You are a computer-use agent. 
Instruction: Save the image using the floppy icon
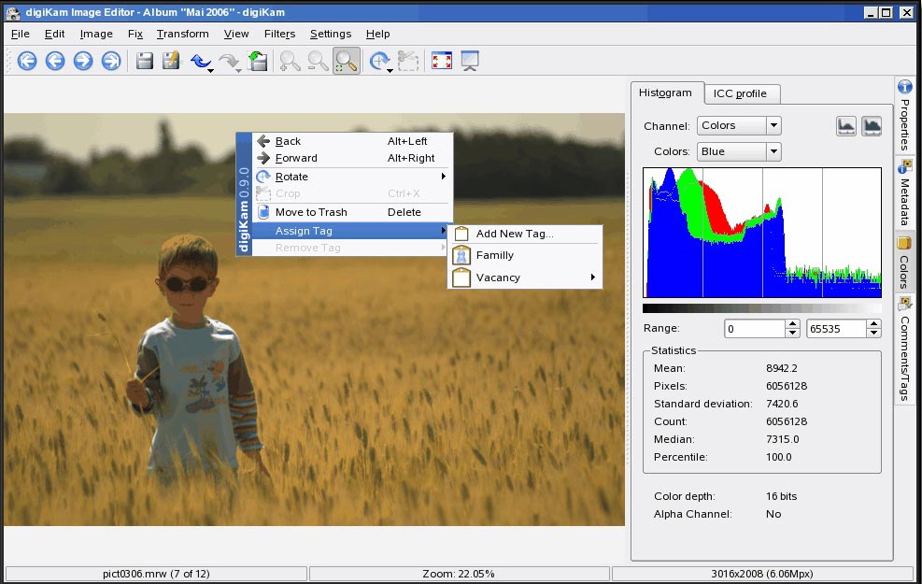[x=145, y=61]
